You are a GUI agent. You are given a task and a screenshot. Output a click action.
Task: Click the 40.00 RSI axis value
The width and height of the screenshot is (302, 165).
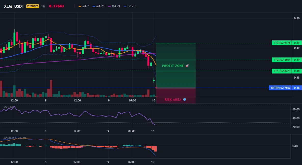(x=296, y=118)
